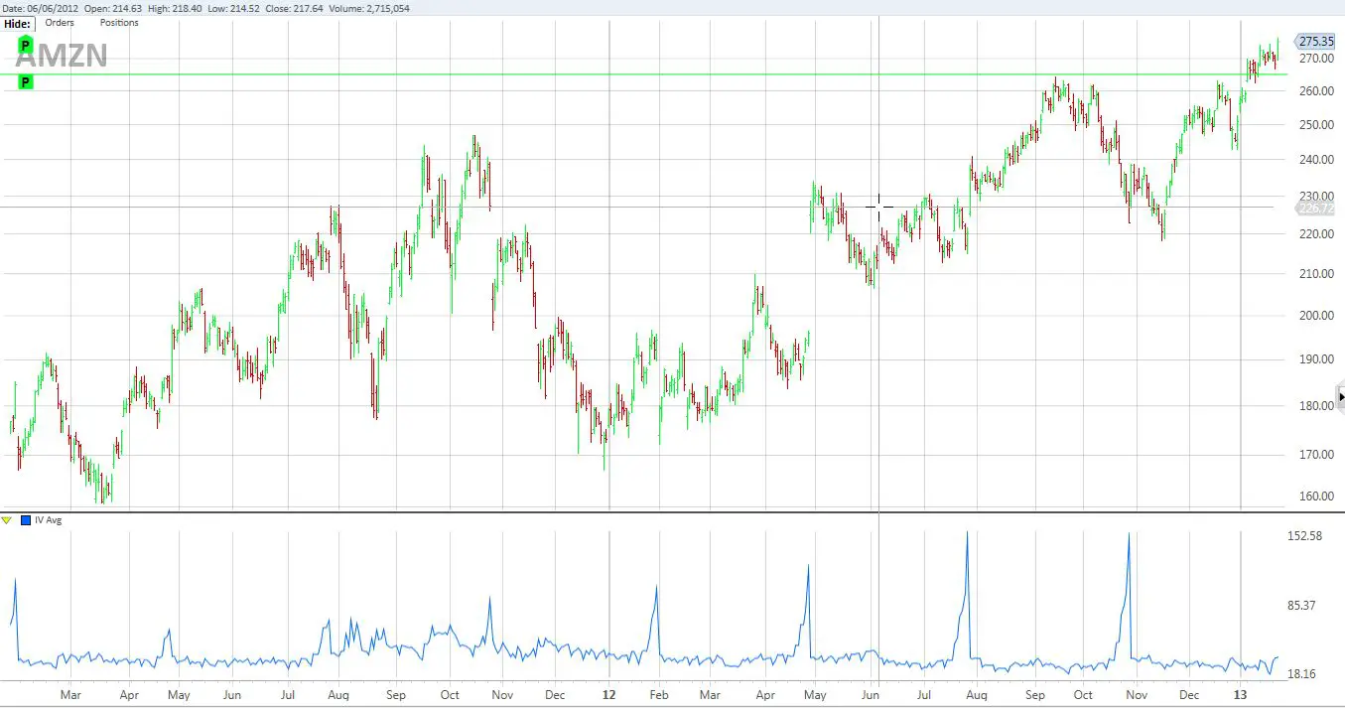1345x708 pixels.
Task: Click the 170.00 price axis label
Action: (x=1317, y=455)
